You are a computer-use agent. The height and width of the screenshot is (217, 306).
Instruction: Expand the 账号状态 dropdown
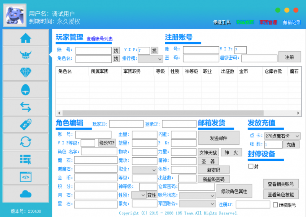click(x=197, y=196)
